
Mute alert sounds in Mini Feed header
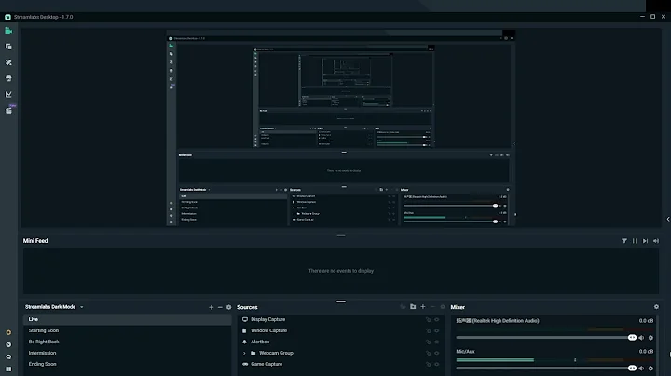(x=656, y=241)
